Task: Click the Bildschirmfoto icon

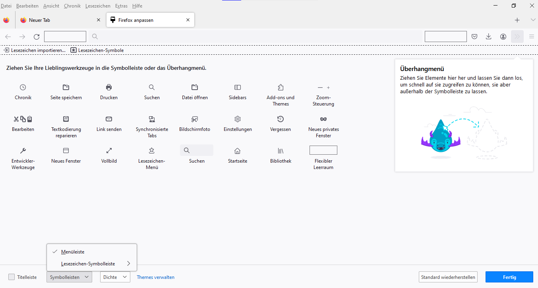Action: click(x=195, y=119)
